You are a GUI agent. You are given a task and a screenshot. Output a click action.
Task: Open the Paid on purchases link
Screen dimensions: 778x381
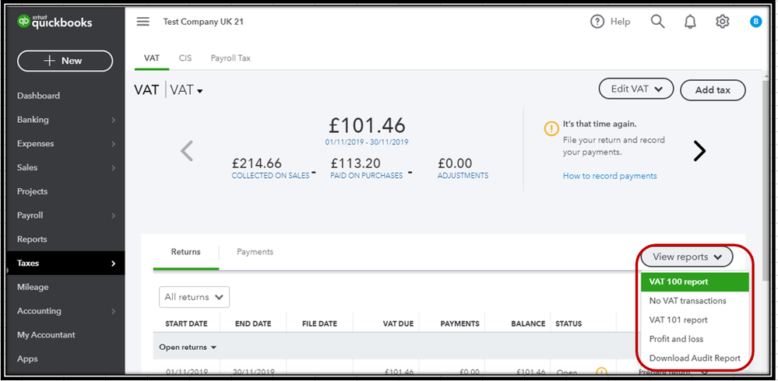pos(366,176)
